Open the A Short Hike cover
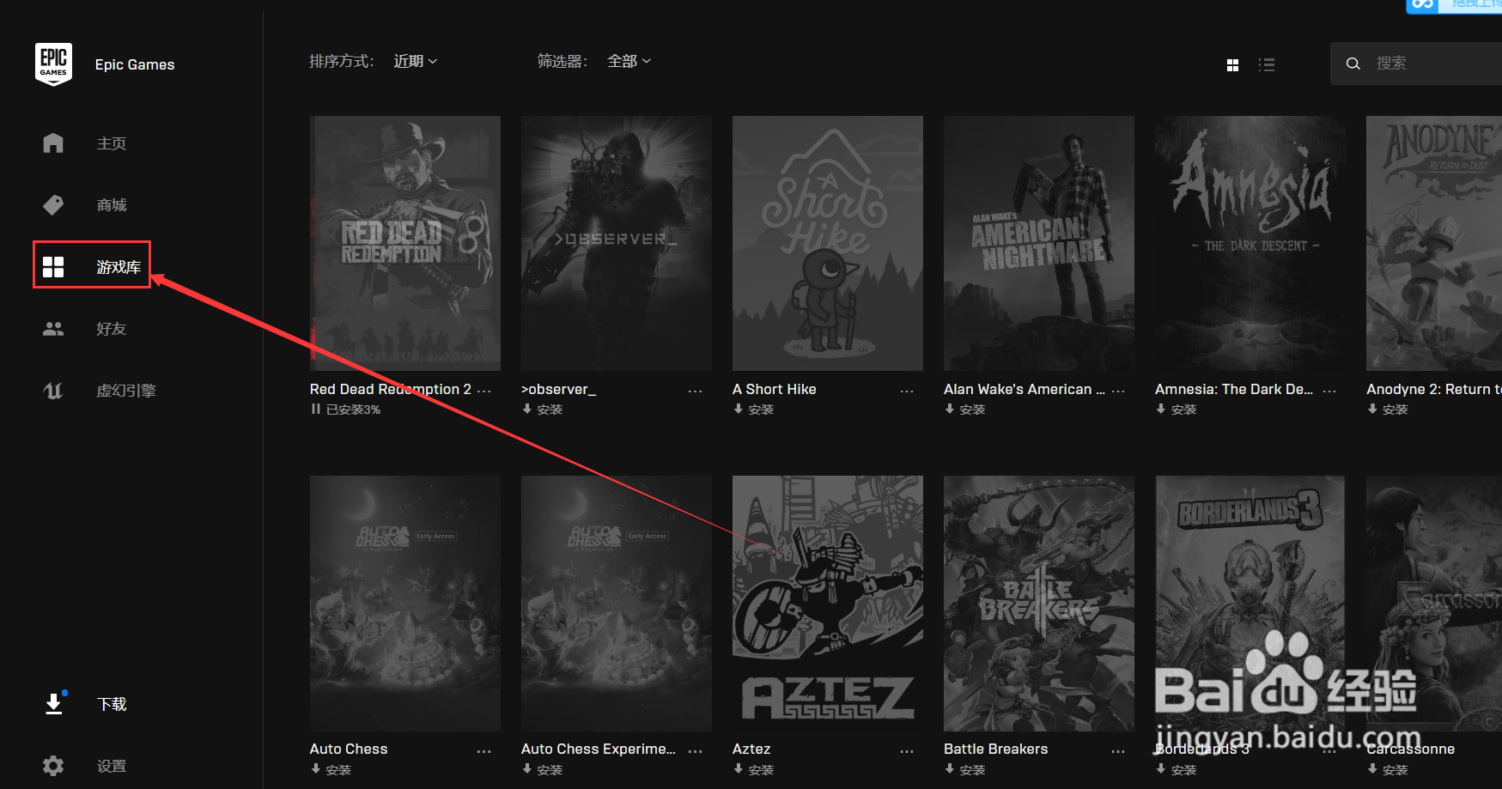The image size is (1502, 789). [x=828, y=244]
